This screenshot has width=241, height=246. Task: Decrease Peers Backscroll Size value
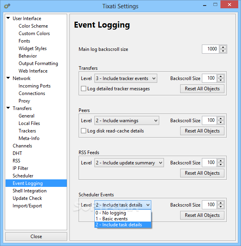[220, 122]
